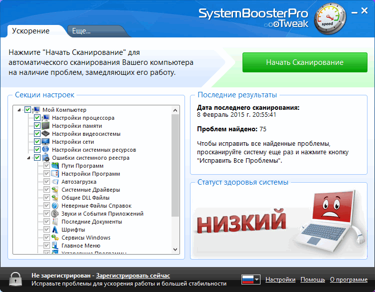Open the О программе link
Screen dimensions: 375x292
click(348, 280)
